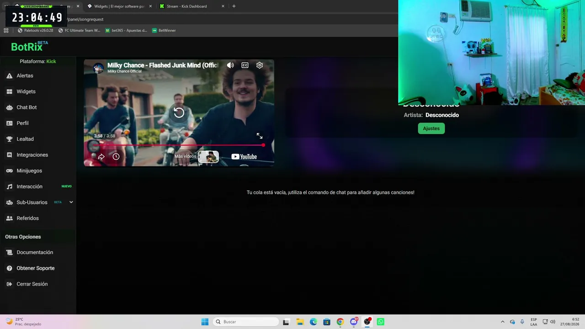Click the Interacción music note icon

click(x=9, y=186)
